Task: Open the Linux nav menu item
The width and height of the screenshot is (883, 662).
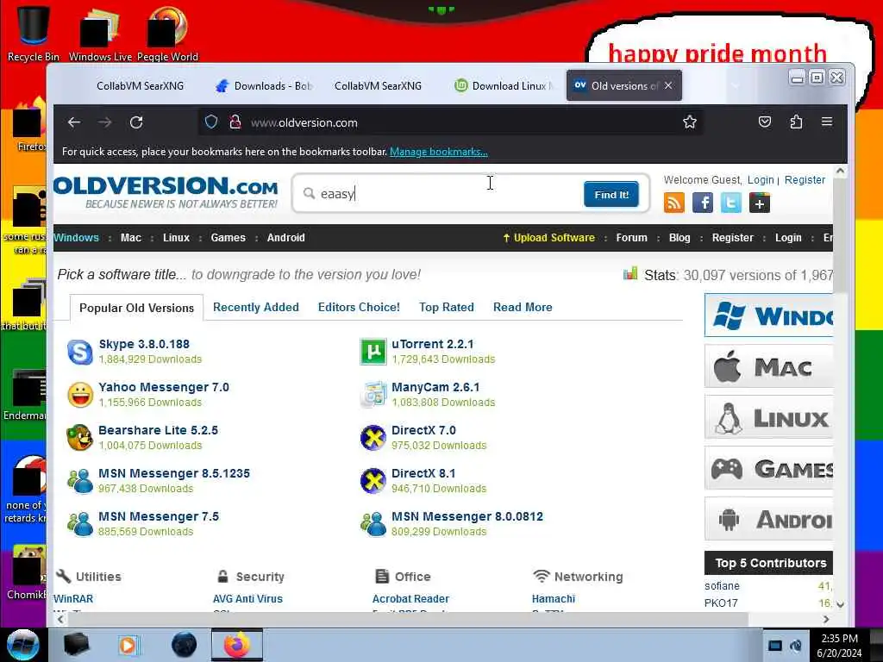Action: (x=176, y=238)
